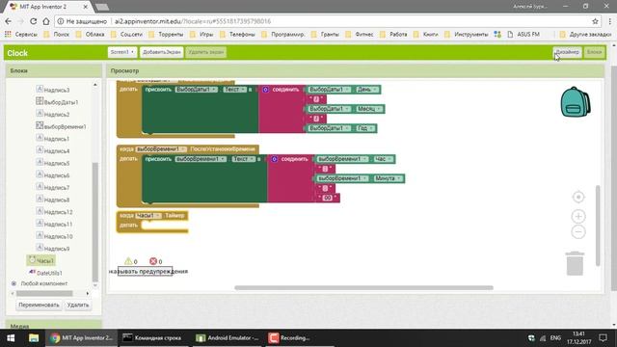This screenshot has width=617, height=347.
Task: Click the mutator gear on first соединить block
Action: pos(266,90)
